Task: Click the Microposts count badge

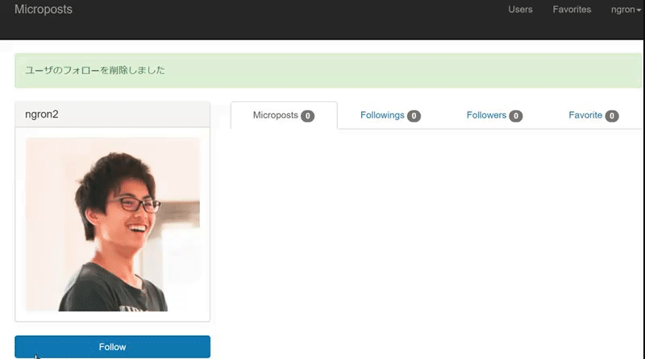Action: (x=307, y=116)
